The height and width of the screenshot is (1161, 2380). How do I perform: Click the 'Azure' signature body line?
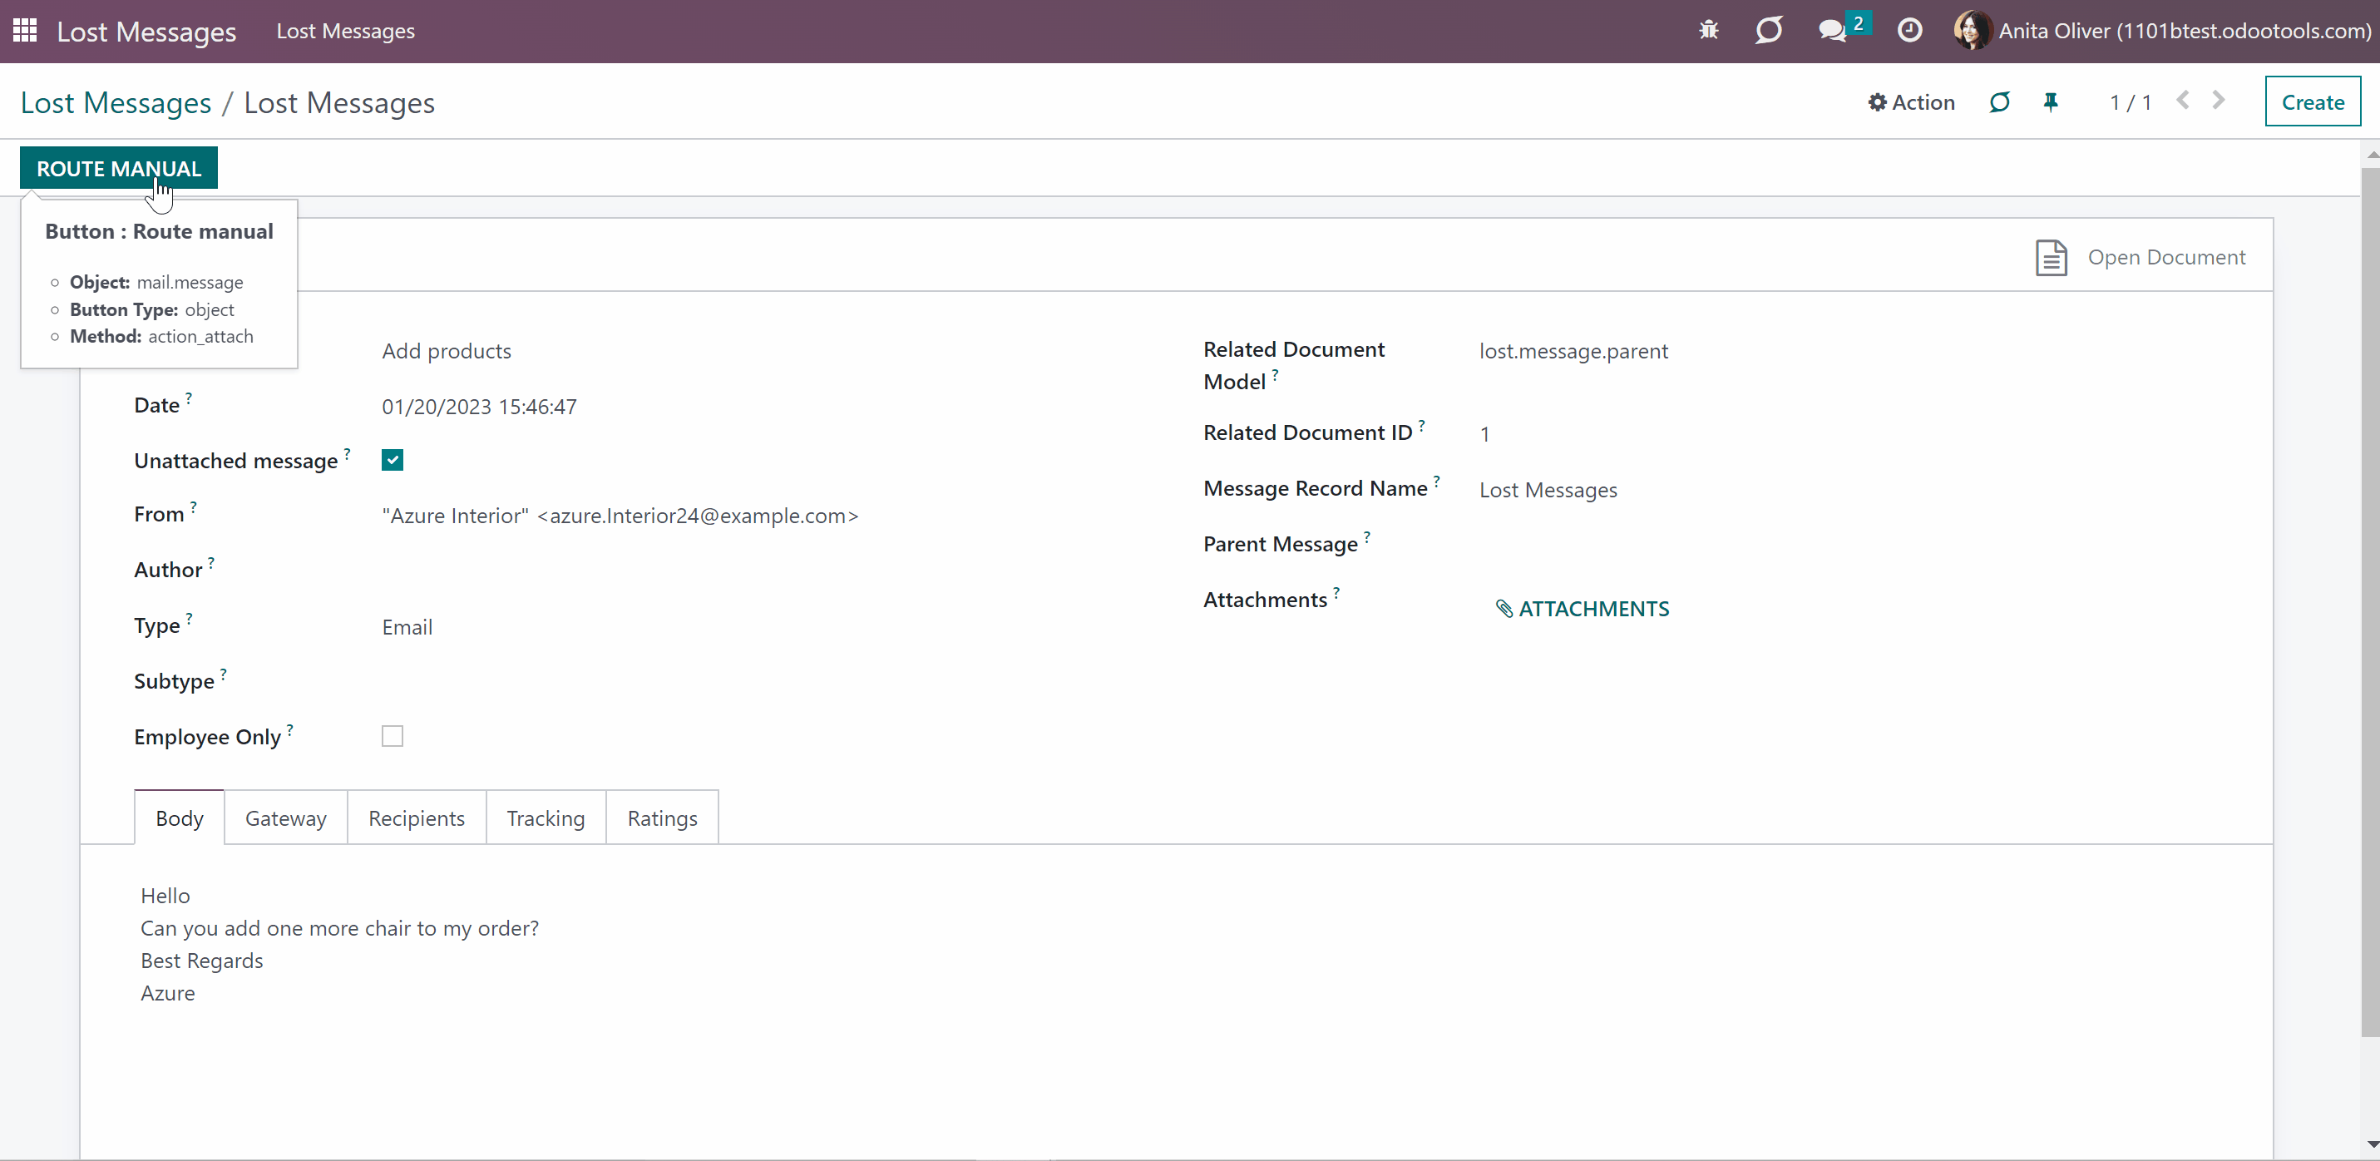tap(167, 993)
